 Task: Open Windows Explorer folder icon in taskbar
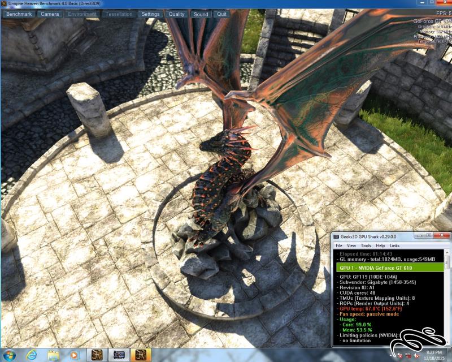(x=53, y=355)
